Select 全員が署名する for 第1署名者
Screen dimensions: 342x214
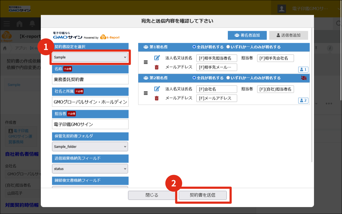[194, 47]
